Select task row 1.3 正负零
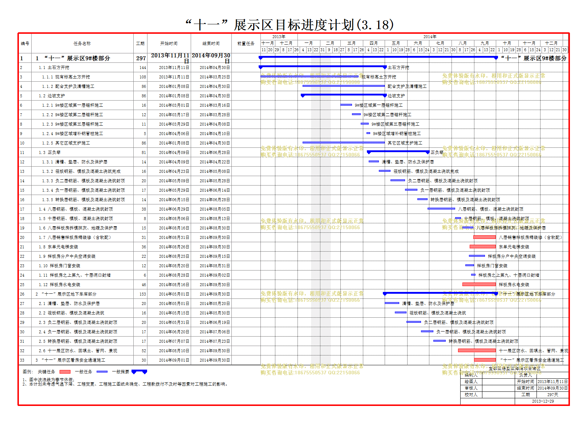Image resolution: width=587 pixels, height=423 pixels. [x=139, y=152]
